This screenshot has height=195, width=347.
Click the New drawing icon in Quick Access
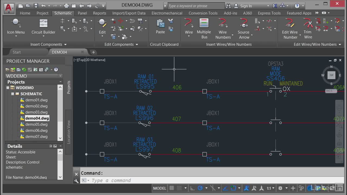point(21,6)
